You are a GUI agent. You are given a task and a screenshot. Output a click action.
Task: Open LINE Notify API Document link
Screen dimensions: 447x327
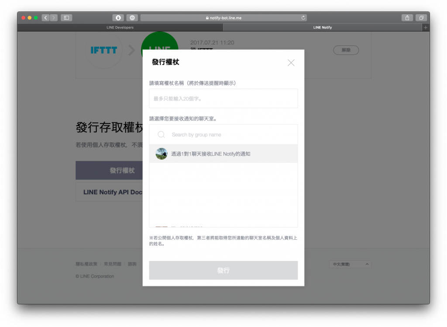(x=109, y=192)
